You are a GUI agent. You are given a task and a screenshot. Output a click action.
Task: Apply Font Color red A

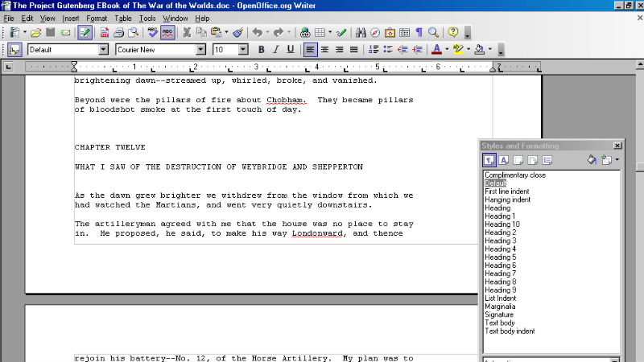(x=436, y=50)
